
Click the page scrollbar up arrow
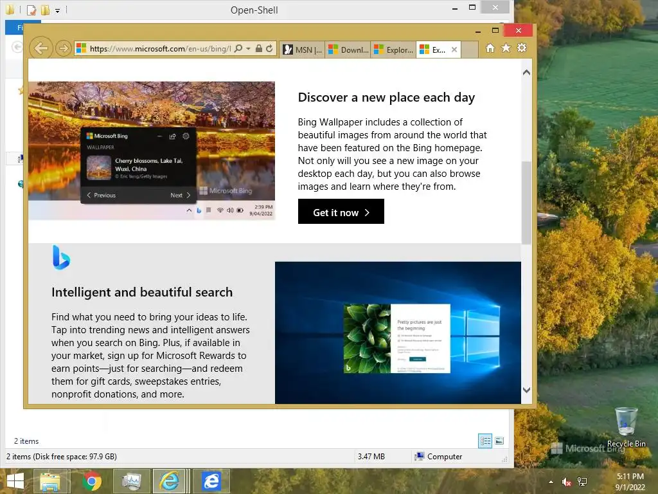[x=526, y=72]
